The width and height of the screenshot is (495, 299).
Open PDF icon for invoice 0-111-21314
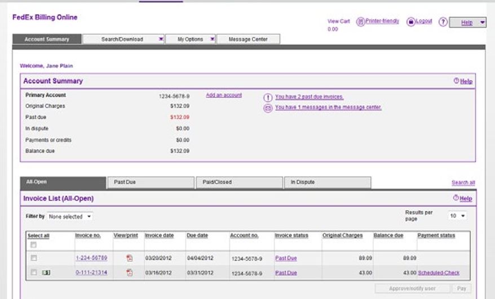pyautogui.click(x=130, y=272)
